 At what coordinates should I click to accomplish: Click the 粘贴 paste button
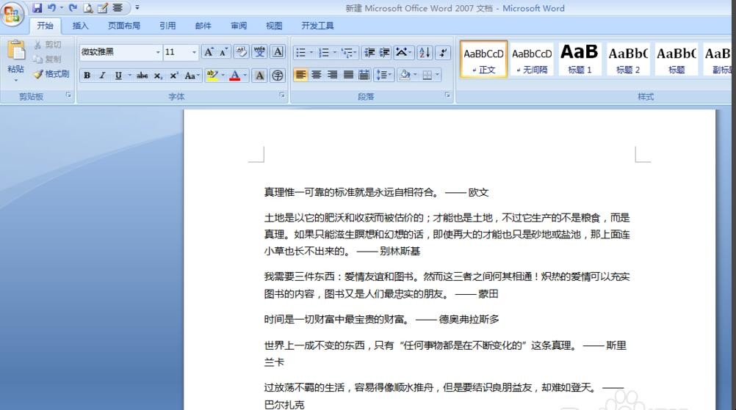pos(15,59)
